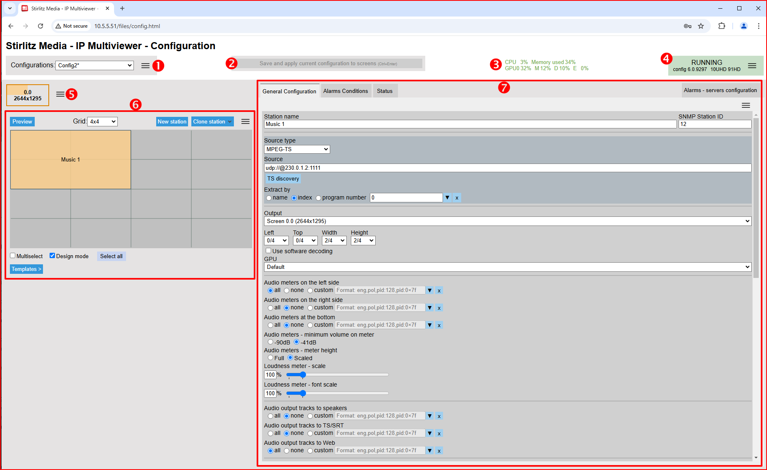
Task: Bookmark this page with star icon
Action: click(701, 26)
